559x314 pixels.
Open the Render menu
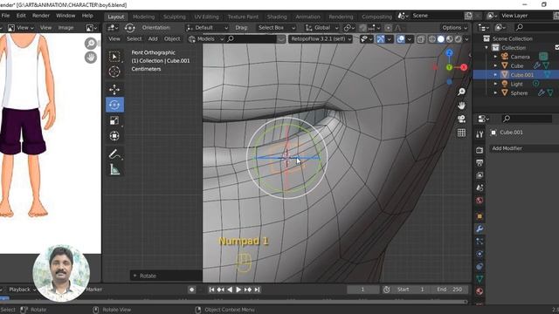coord(41,16)
